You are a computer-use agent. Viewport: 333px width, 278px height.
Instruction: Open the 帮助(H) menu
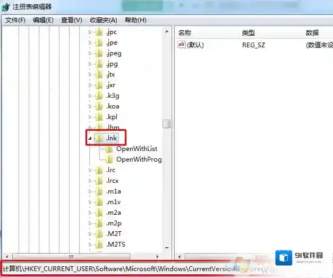pos(135,20)
